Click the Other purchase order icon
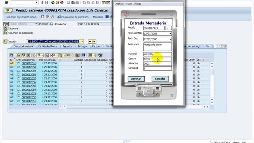 coord(52,17)
